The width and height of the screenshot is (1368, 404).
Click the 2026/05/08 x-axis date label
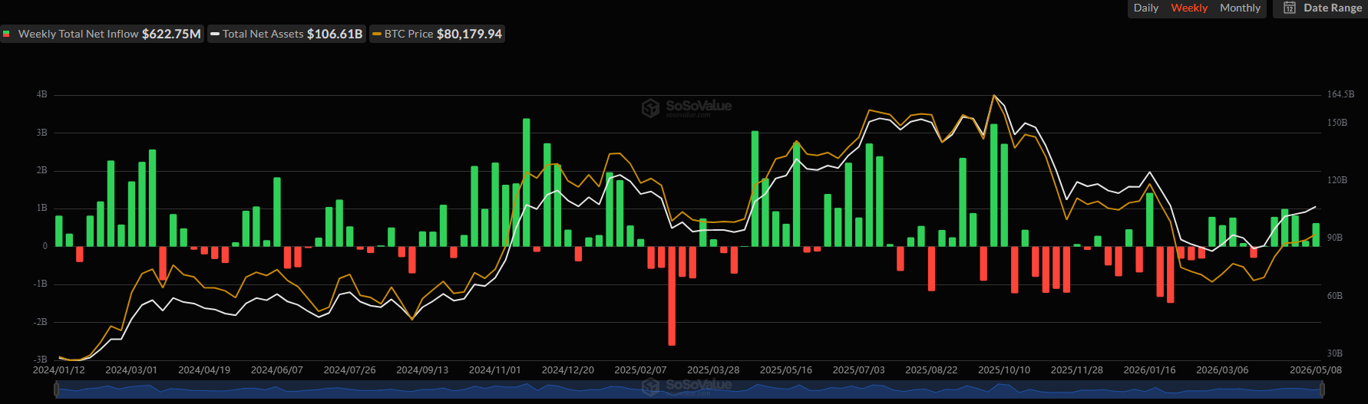click(1316, 370)
